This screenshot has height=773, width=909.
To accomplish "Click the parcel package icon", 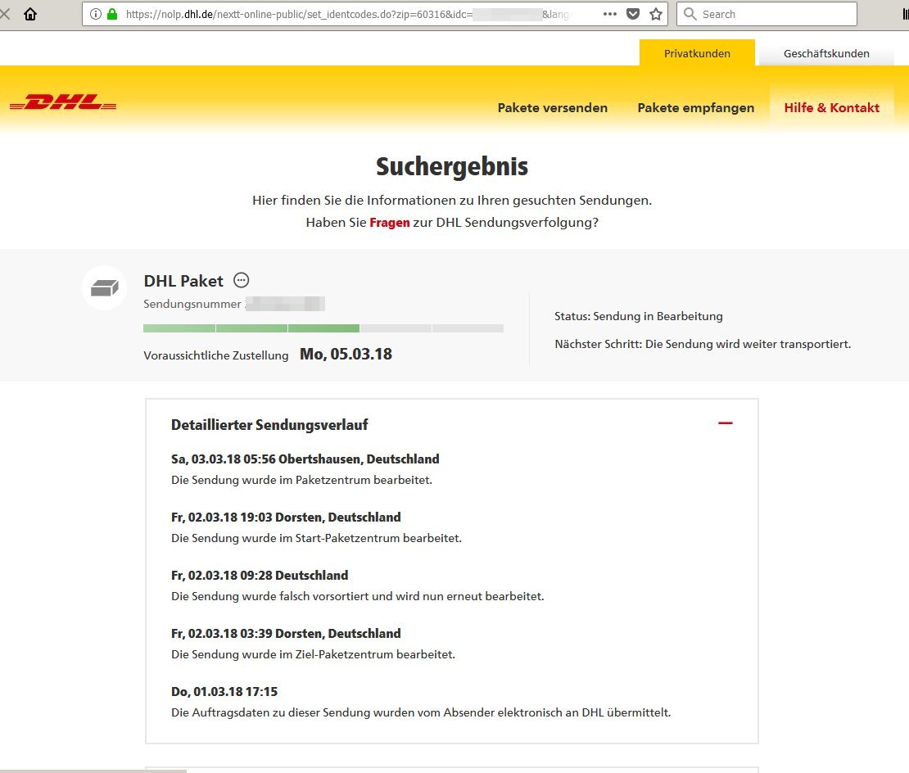I will 104,287.
